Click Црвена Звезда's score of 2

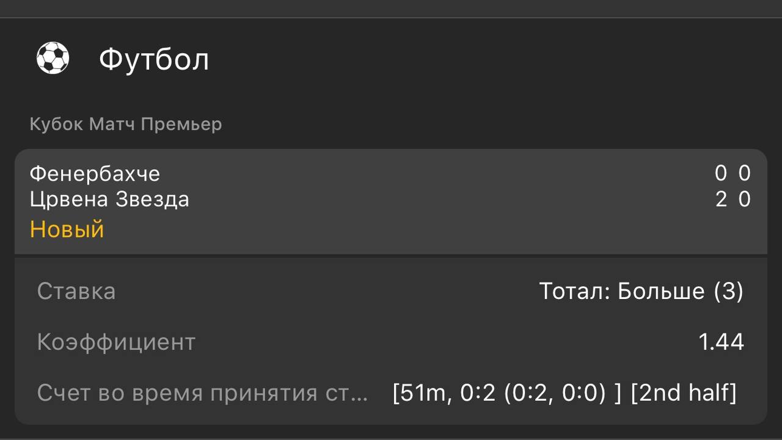coord(721,200)
